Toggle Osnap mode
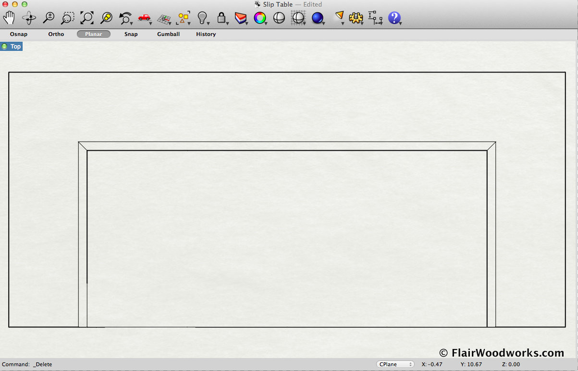This screenshot has height=371, width=578. point(19,34)
